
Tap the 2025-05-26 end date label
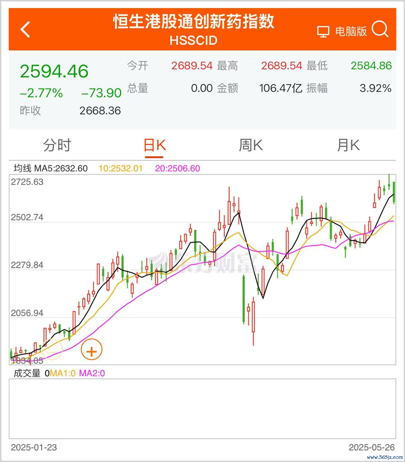click(x=372, y=447)
